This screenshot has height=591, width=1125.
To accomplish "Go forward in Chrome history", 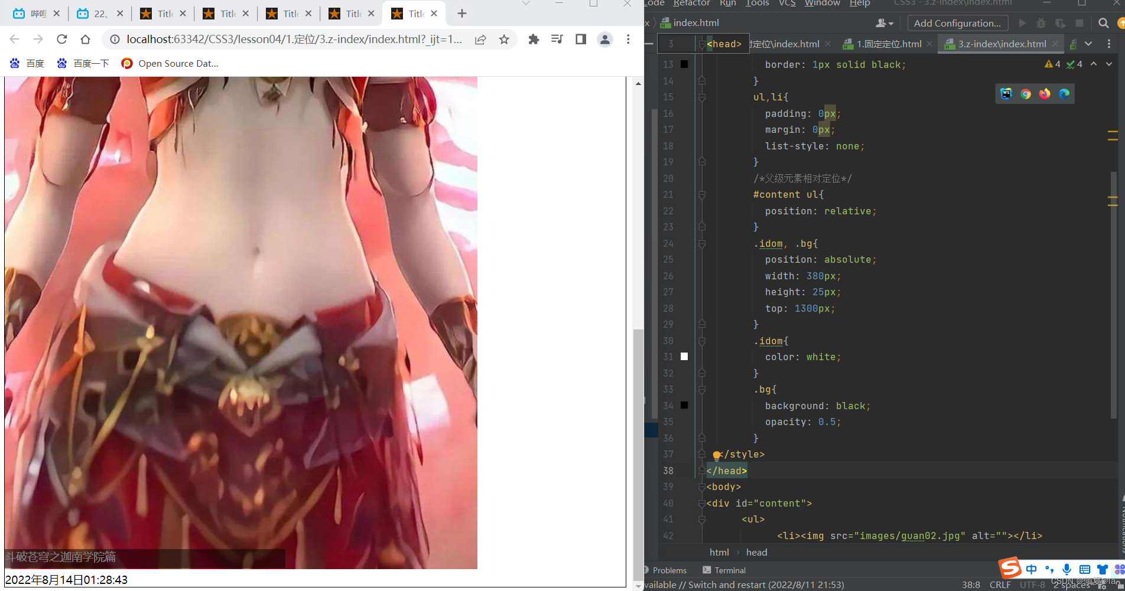I will (38, 40).
